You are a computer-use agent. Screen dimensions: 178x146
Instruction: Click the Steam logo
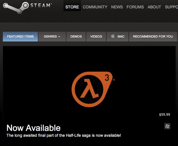click(x=28, y=8)
